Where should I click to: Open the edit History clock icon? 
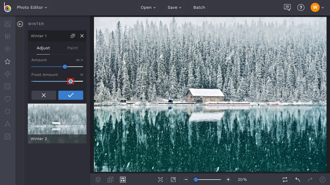point(322,179)
